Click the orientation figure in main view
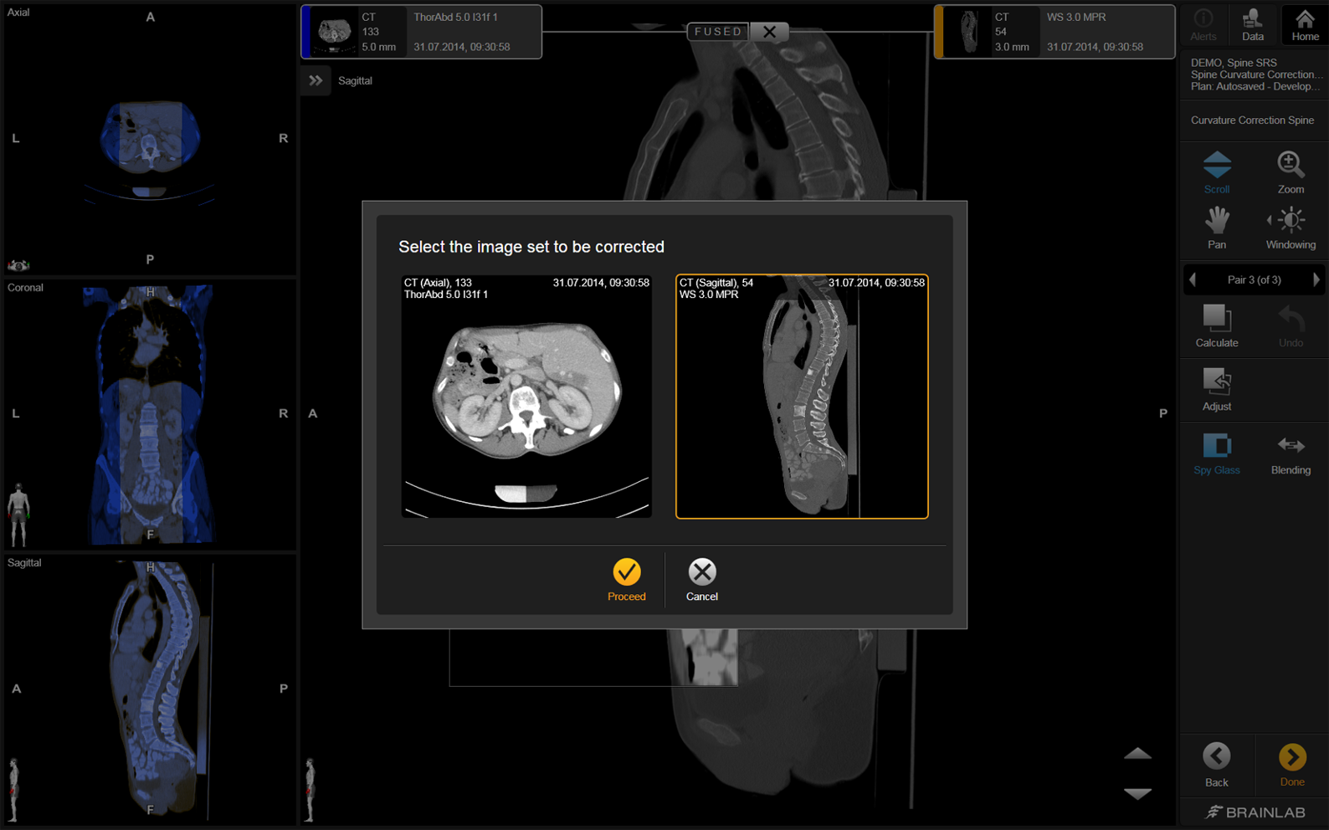1329x830 pixels. pyautogui.click(x=310, y=790)
